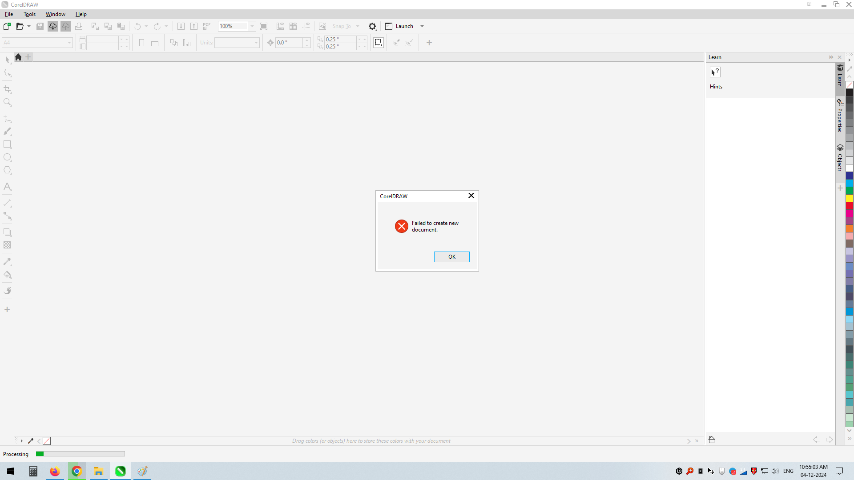Select the Connector tool
Screen dimensions: 854x480
(8, 216)
